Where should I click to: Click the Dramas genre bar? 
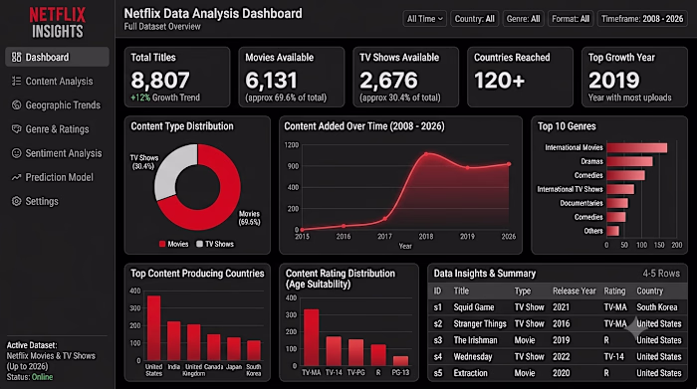tap(629, 161)
